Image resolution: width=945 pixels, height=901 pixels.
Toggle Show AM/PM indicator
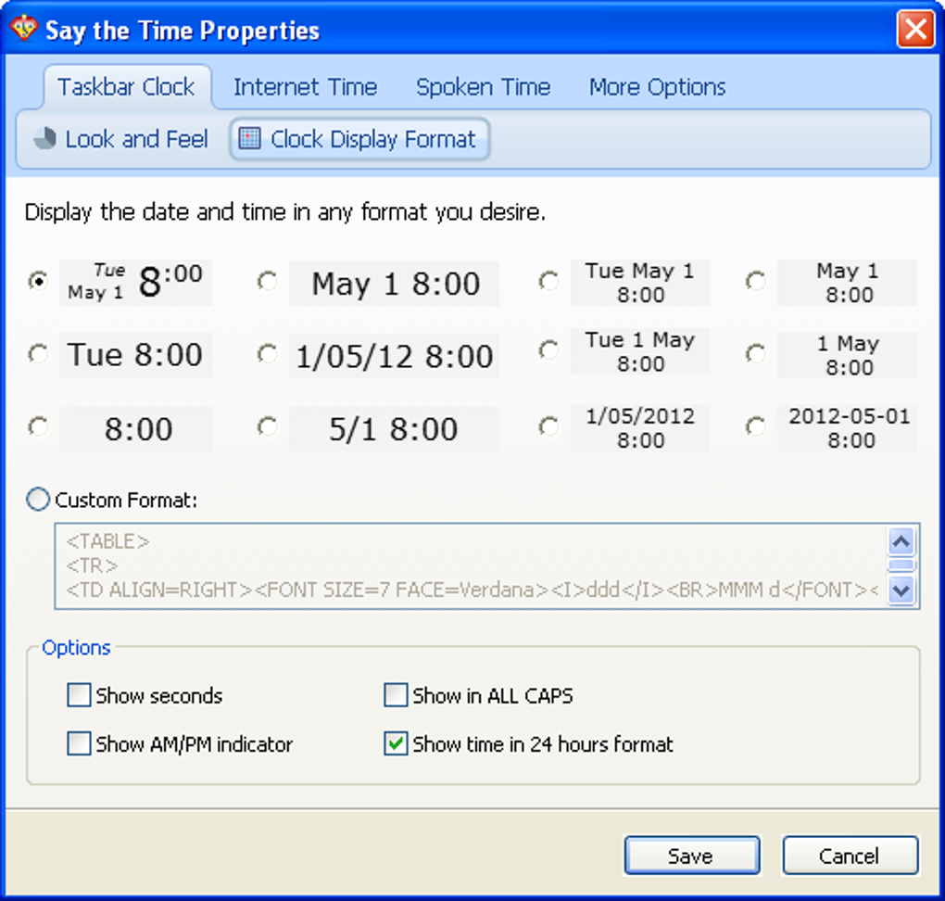click(x=79, y=743)
